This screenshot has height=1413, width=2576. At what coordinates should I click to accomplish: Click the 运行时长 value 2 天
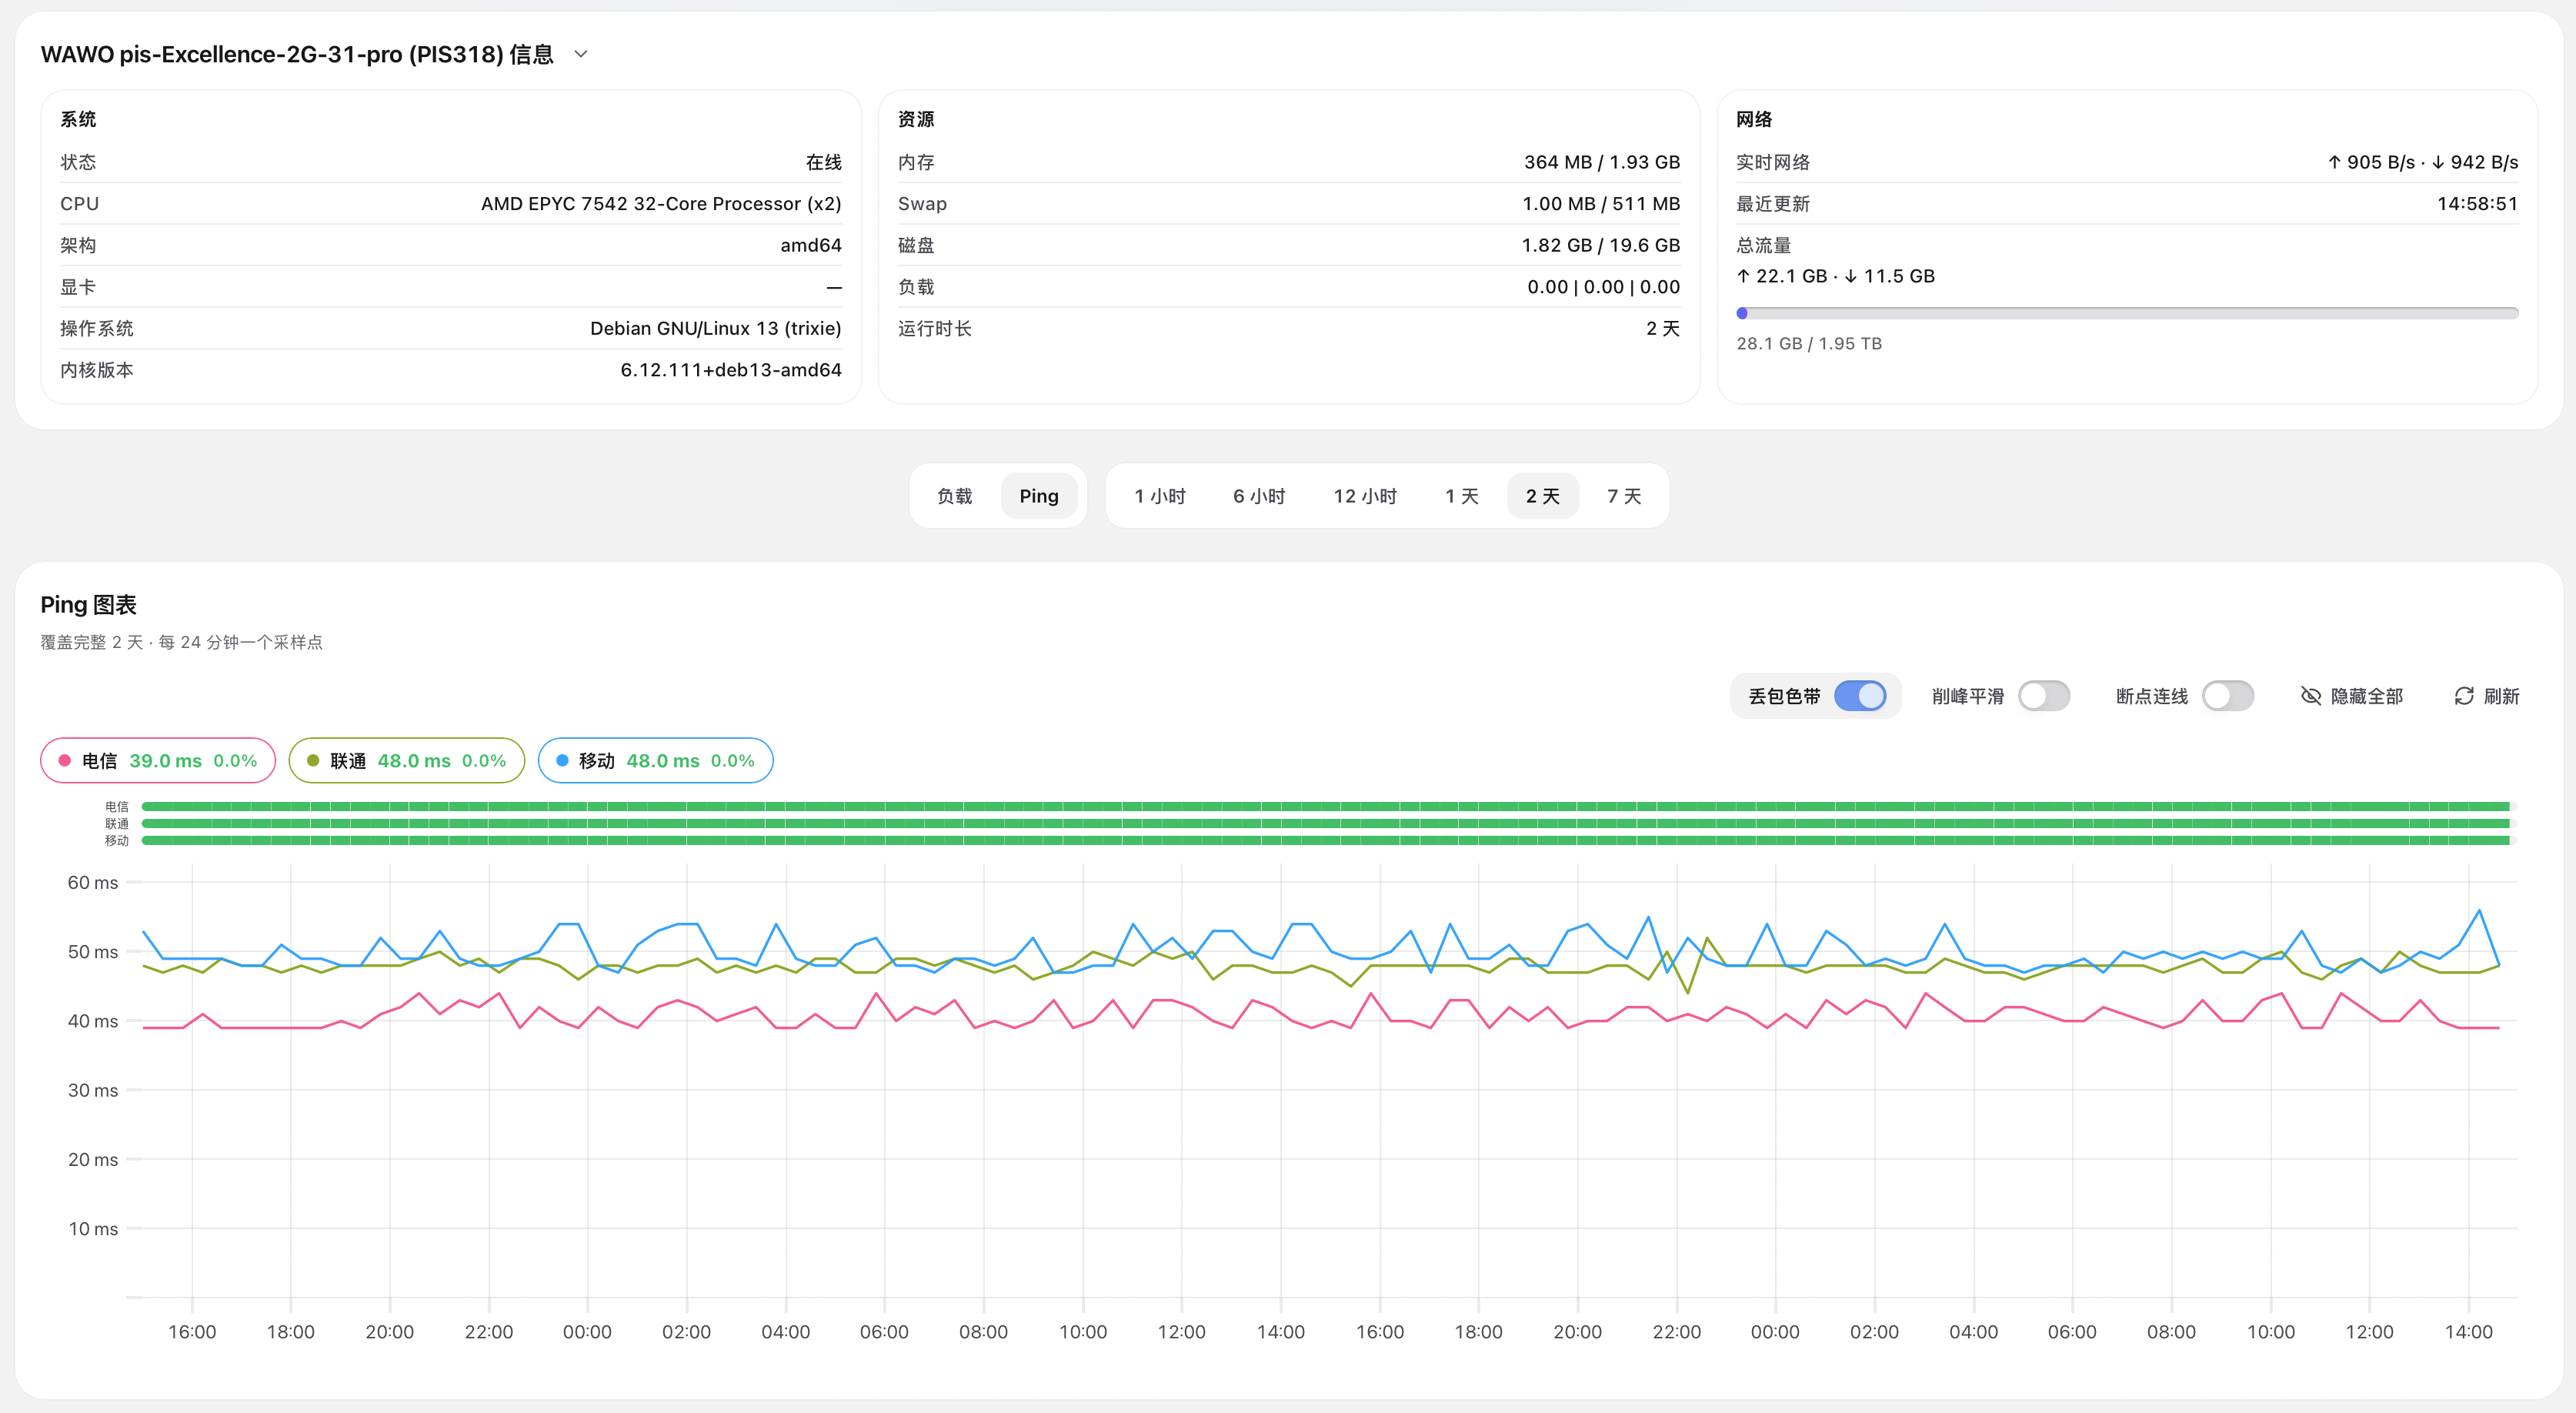[x=1663, y=328]
